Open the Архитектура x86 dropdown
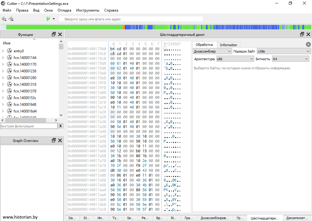Screen dimensions: 312x221 click(x=235, y=59)
